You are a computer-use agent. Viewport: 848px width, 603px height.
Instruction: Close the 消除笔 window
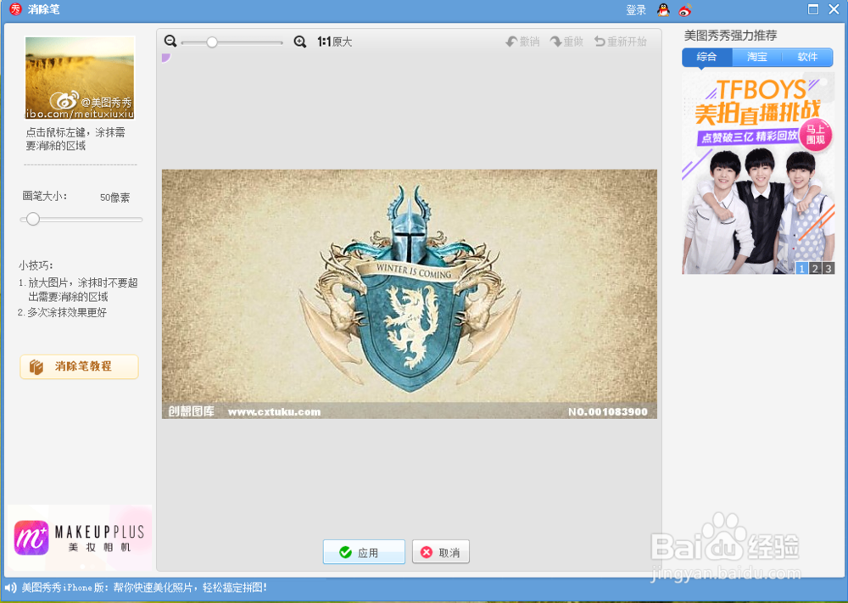click(x=834, y=9)
